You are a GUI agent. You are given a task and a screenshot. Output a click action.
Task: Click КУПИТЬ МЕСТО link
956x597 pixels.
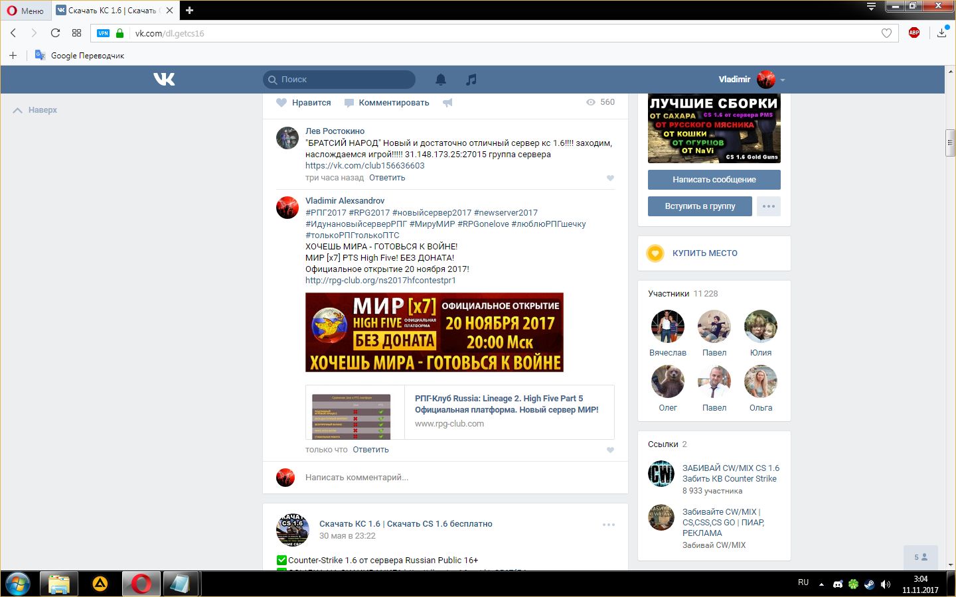coord(704,253)
